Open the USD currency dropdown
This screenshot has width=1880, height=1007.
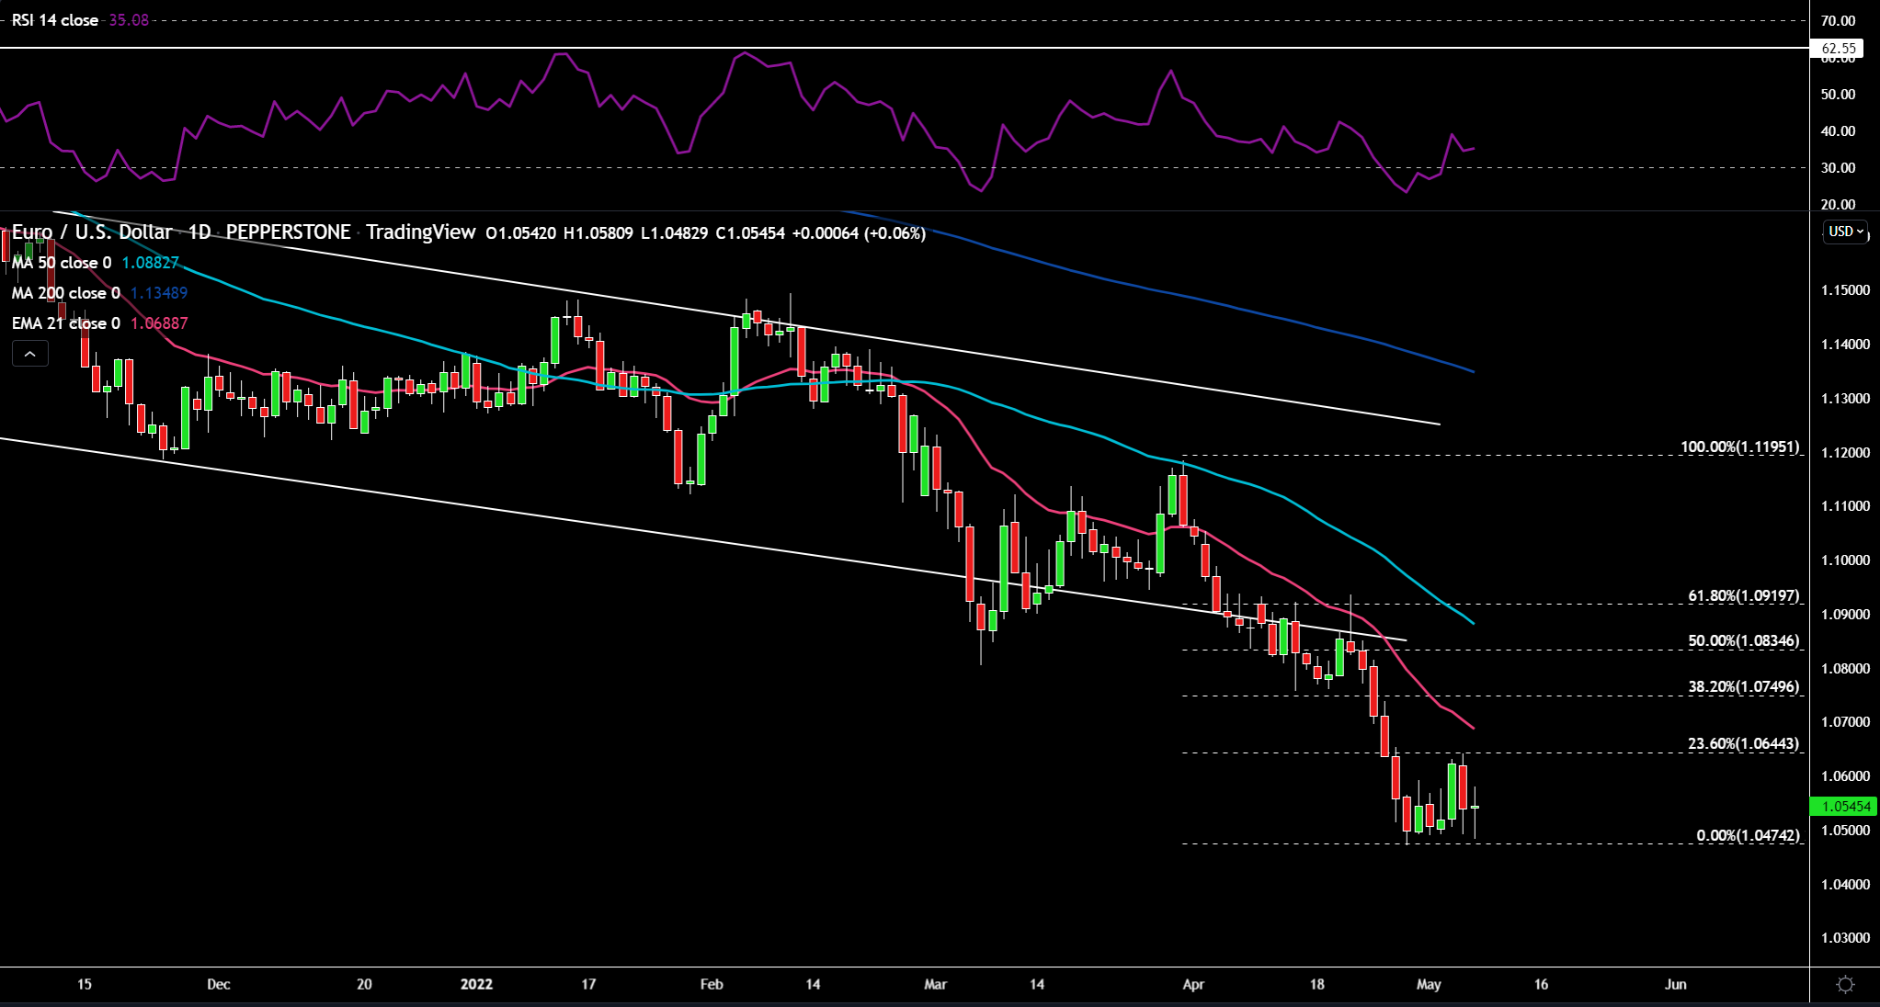pos(1846,232)
